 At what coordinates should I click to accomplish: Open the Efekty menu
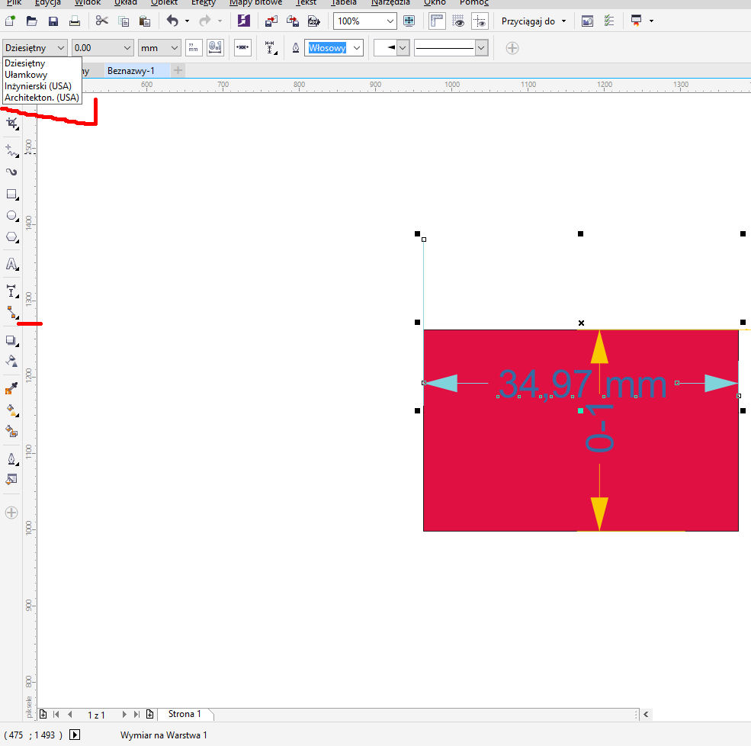[203, 2]
